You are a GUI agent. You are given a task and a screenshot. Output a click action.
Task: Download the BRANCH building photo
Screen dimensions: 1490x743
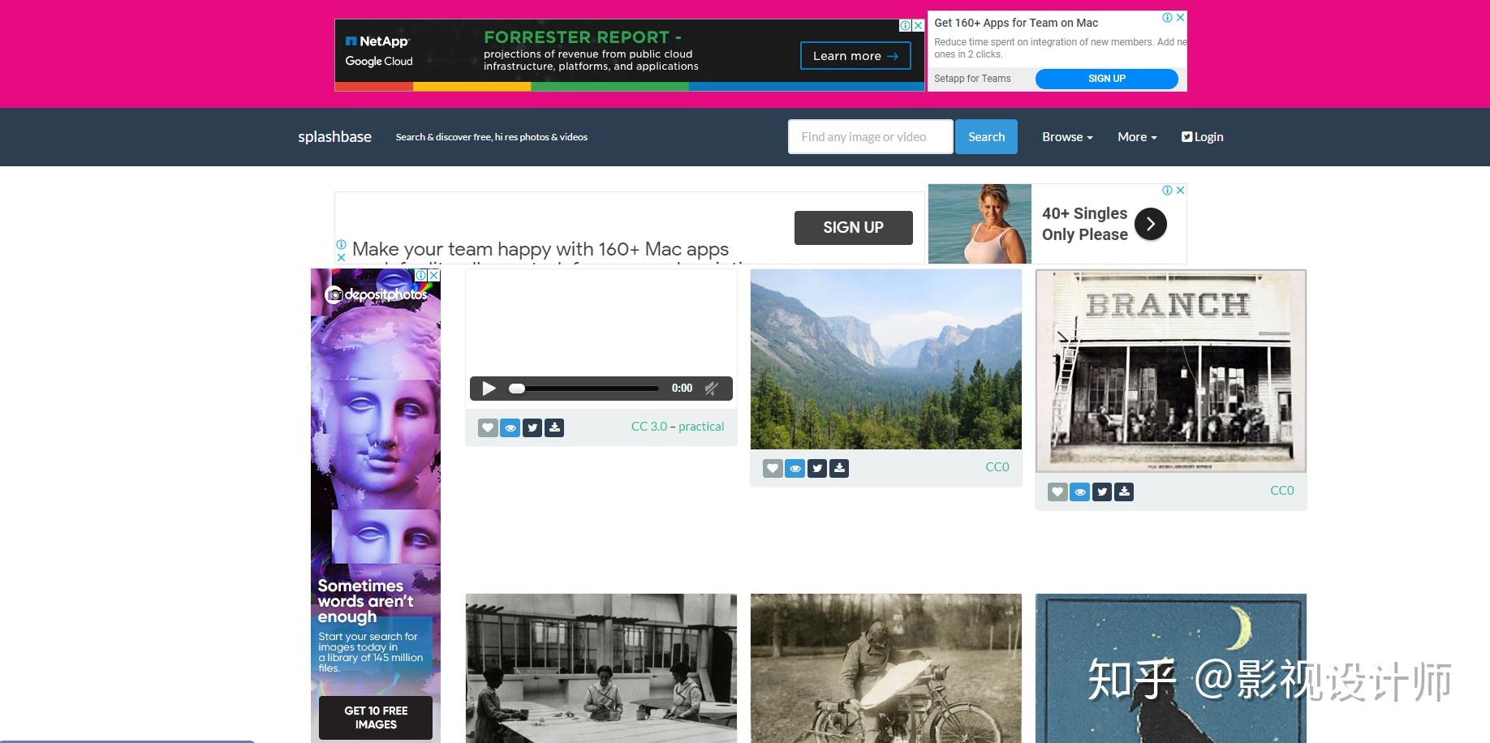pos(1124,492)
